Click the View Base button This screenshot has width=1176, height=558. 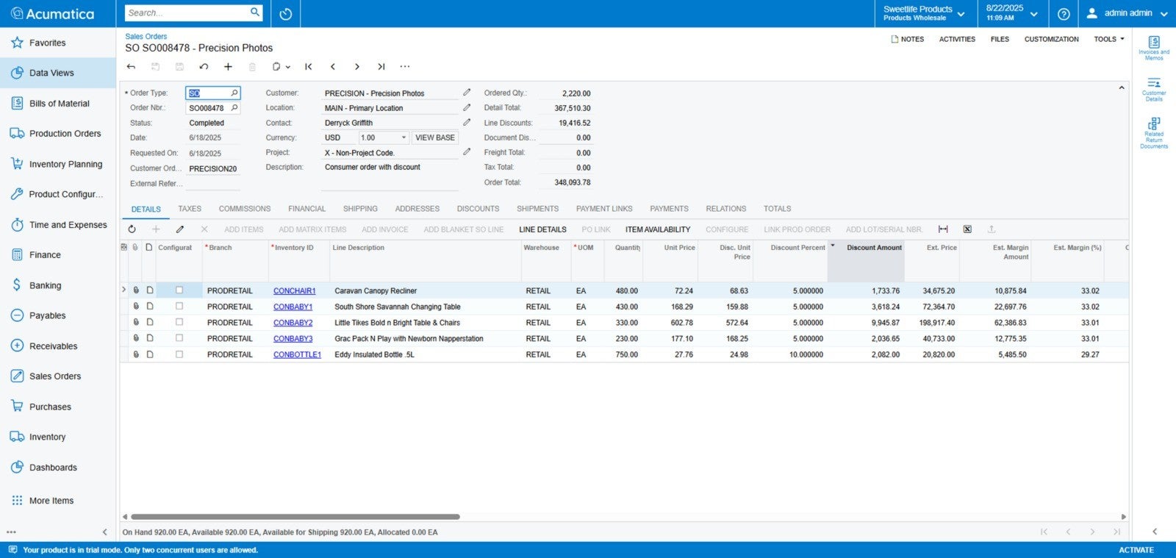[x=435, y=137]
